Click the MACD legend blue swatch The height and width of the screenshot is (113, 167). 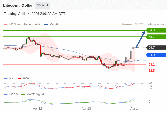(x=6, y=95)
